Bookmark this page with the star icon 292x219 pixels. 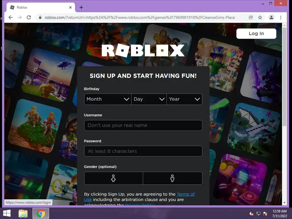(x=260, y=17)
